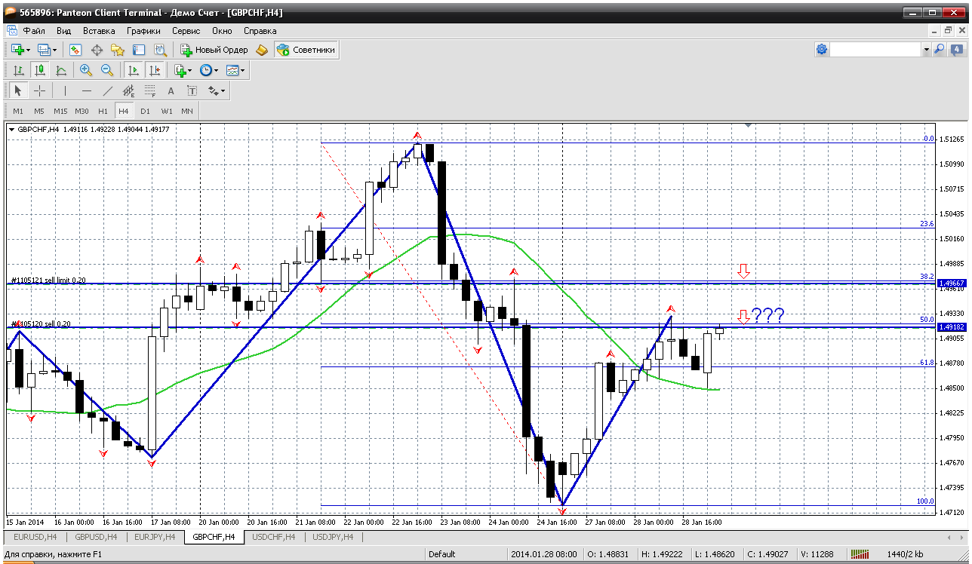The width and height of the screenshot is (972, 564).
Task: Switch timeframe to D1
Action: click(x=145, y=111)
